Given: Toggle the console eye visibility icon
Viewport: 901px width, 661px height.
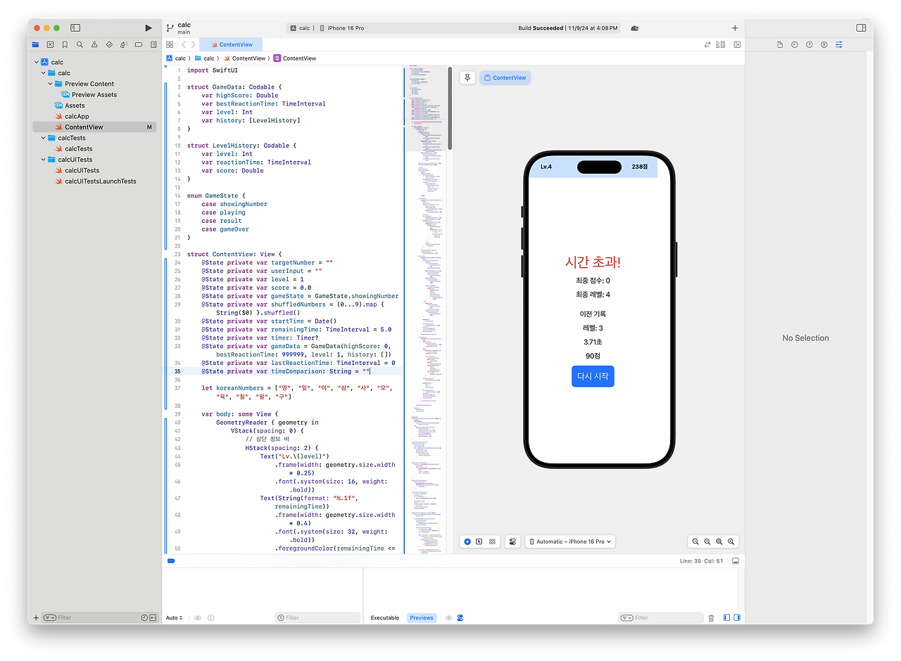Looking at the screenshot, I should (448, 618).
